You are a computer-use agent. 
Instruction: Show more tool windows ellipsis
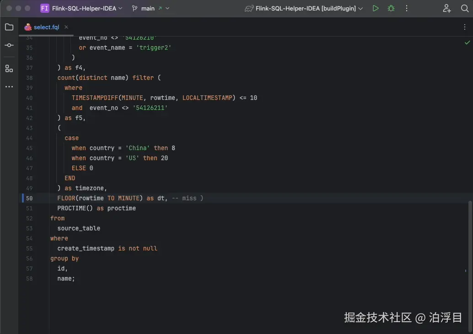(x=9, y=87)
